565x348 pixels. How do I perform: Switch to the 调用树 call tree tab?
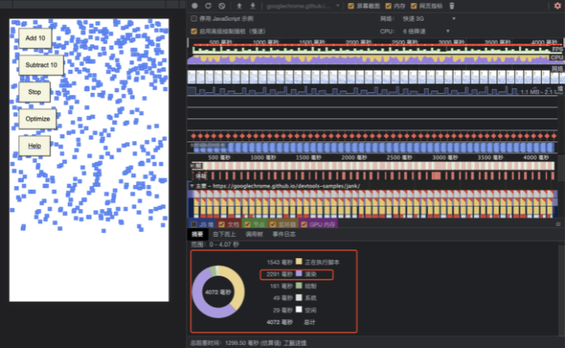(x=254, y=234)
